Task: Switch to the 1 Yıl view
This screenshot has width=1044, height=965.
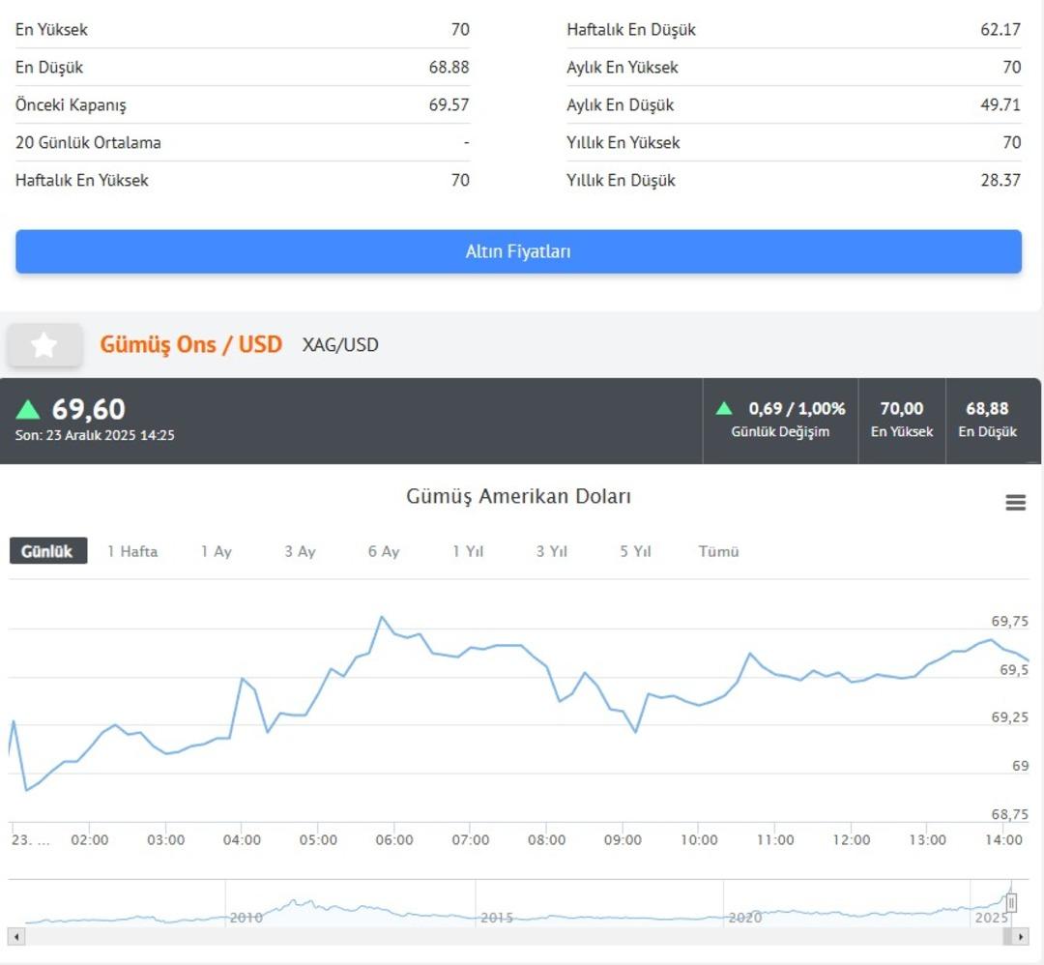Action: [x=468, y=551]
